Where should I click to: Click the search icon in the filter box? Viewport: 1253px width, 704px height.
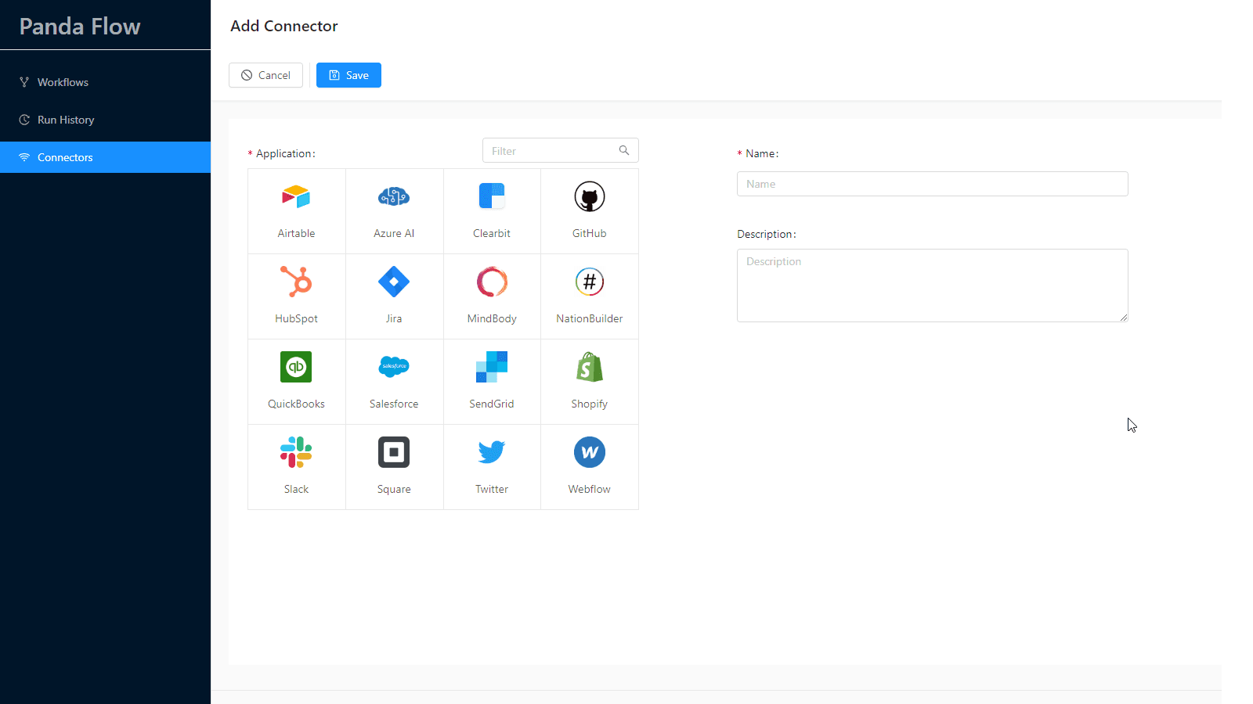624,150
